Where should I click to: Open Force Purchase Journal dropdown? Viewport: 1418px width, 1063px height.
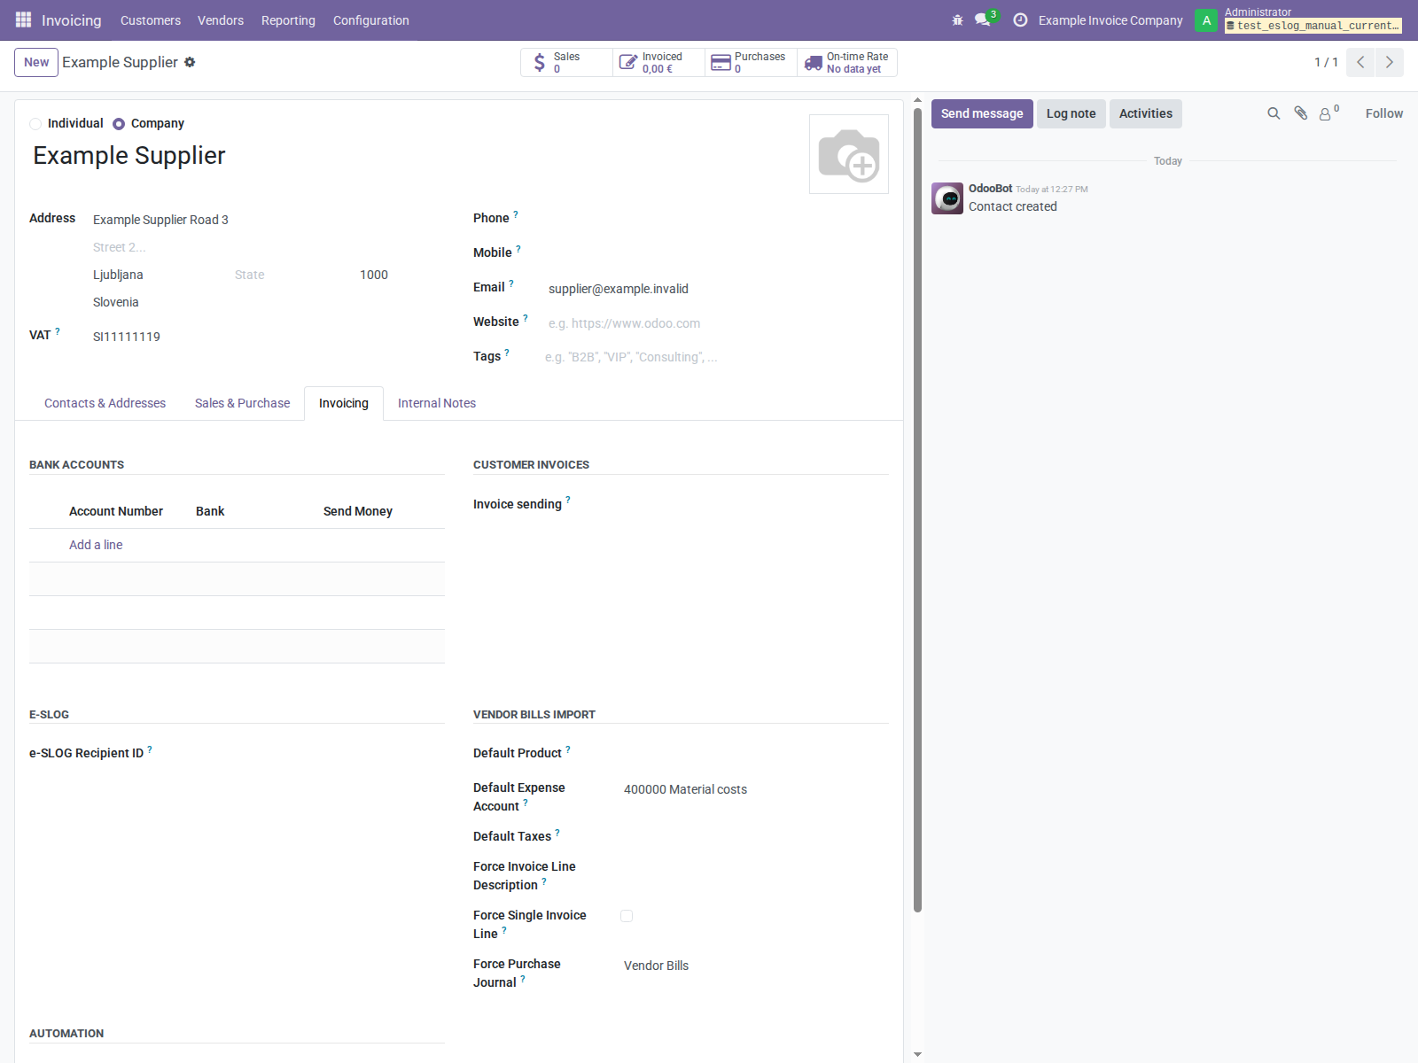pos(756,966)
